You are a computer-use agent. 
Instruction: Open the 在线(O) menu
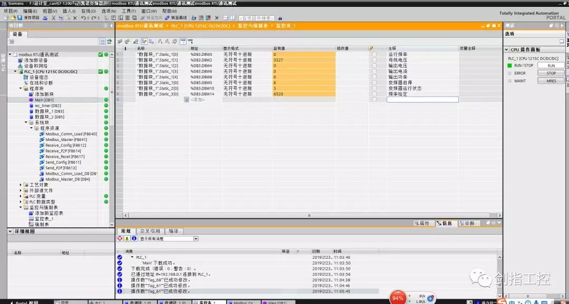pyautogui.click(x=88, y=11)
